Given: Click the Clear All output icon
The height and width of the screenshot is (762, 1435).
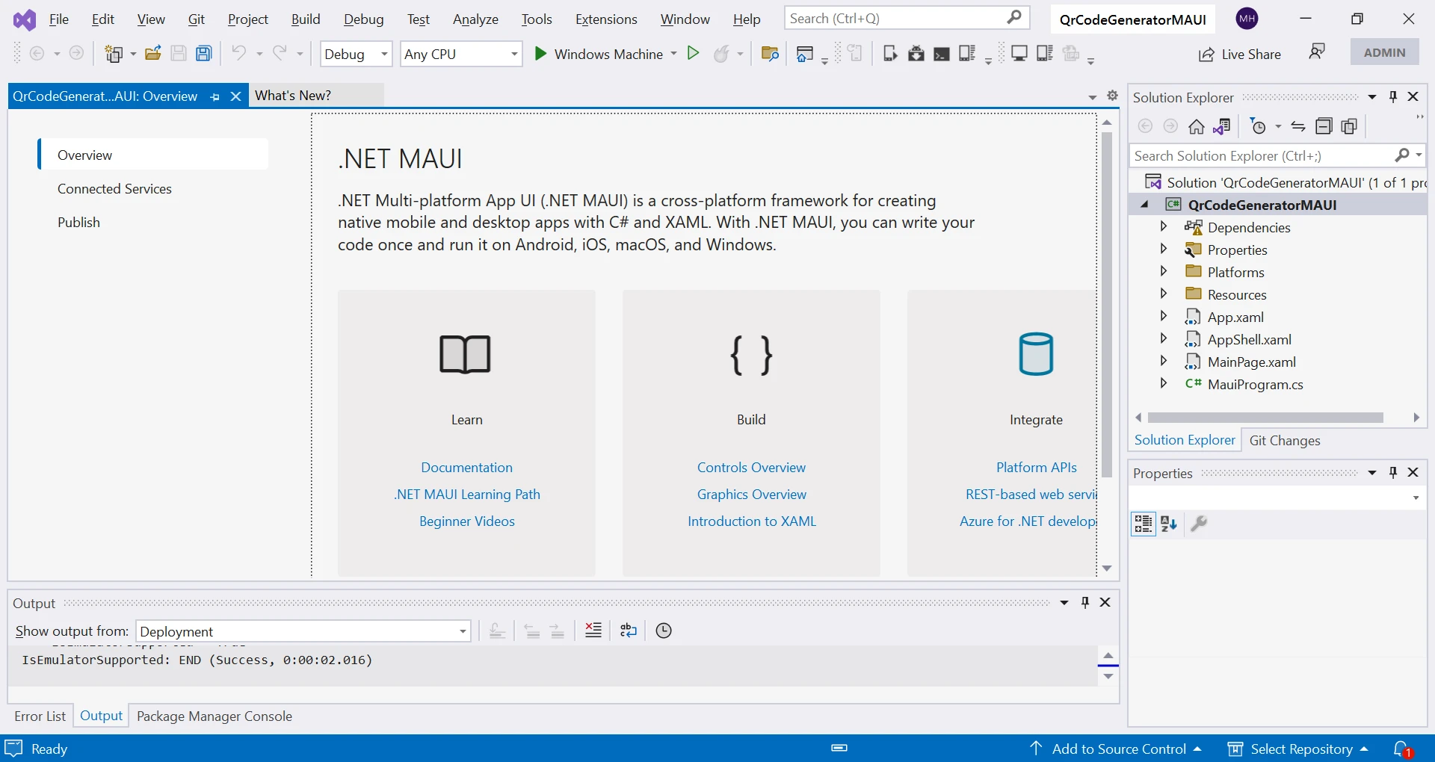Looking at the screenshot, I should 593,631.
